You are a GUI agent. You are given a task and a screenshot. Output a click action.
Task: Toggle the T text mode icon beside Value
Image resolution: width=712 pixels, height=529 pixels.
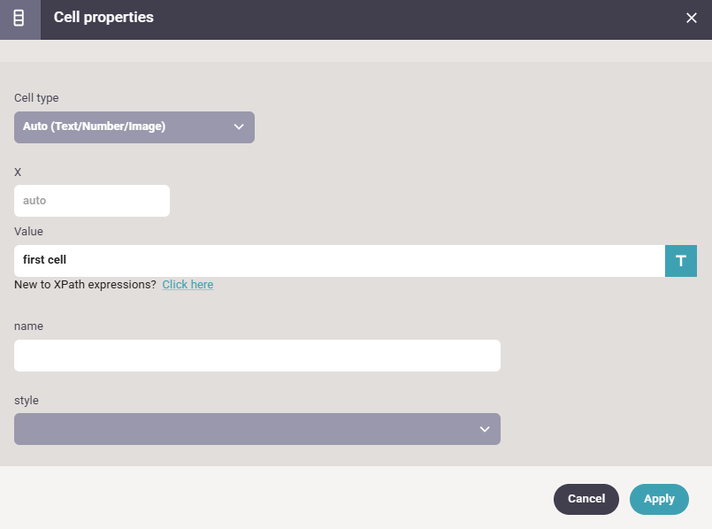[681, 261]
